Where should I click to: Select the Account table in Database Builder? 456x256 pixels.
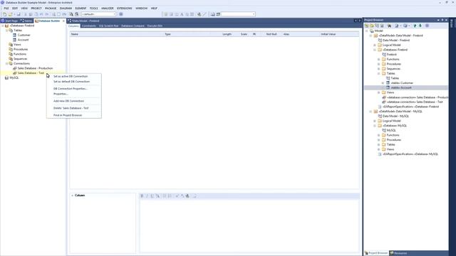[23, 40]
